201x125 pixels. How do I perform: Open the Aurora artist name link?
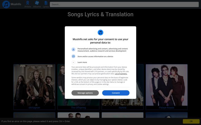click(x=123, y=108)
